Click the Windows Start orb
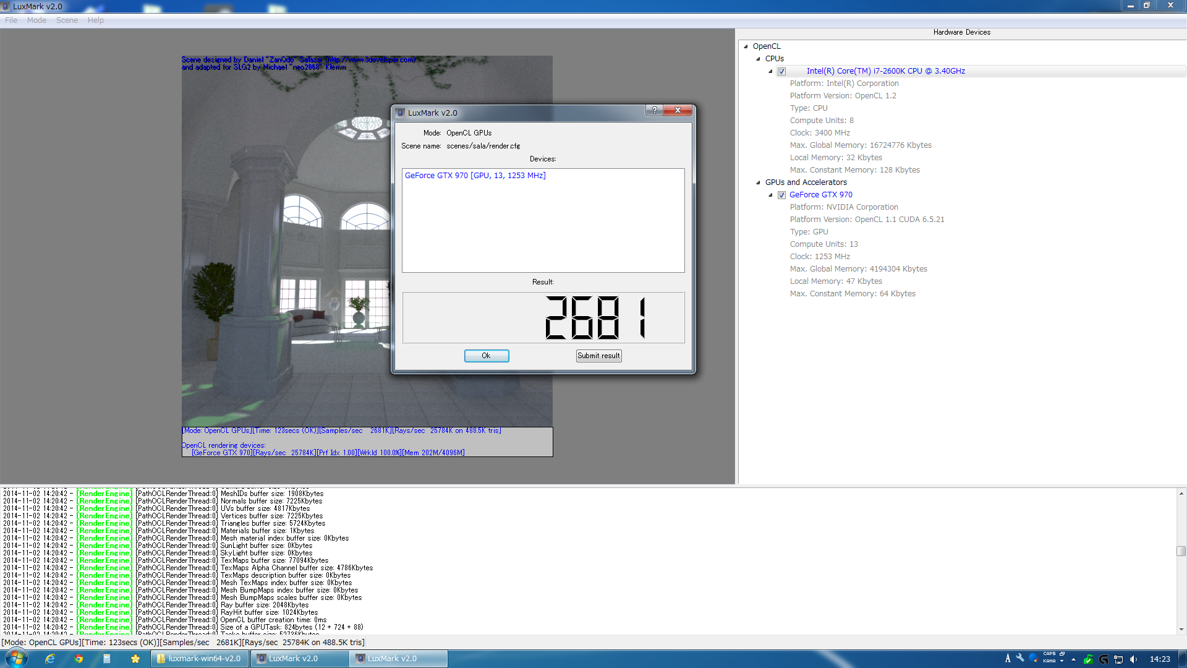The width and height of the screenshot is (1187, 668). pos(17,658)
